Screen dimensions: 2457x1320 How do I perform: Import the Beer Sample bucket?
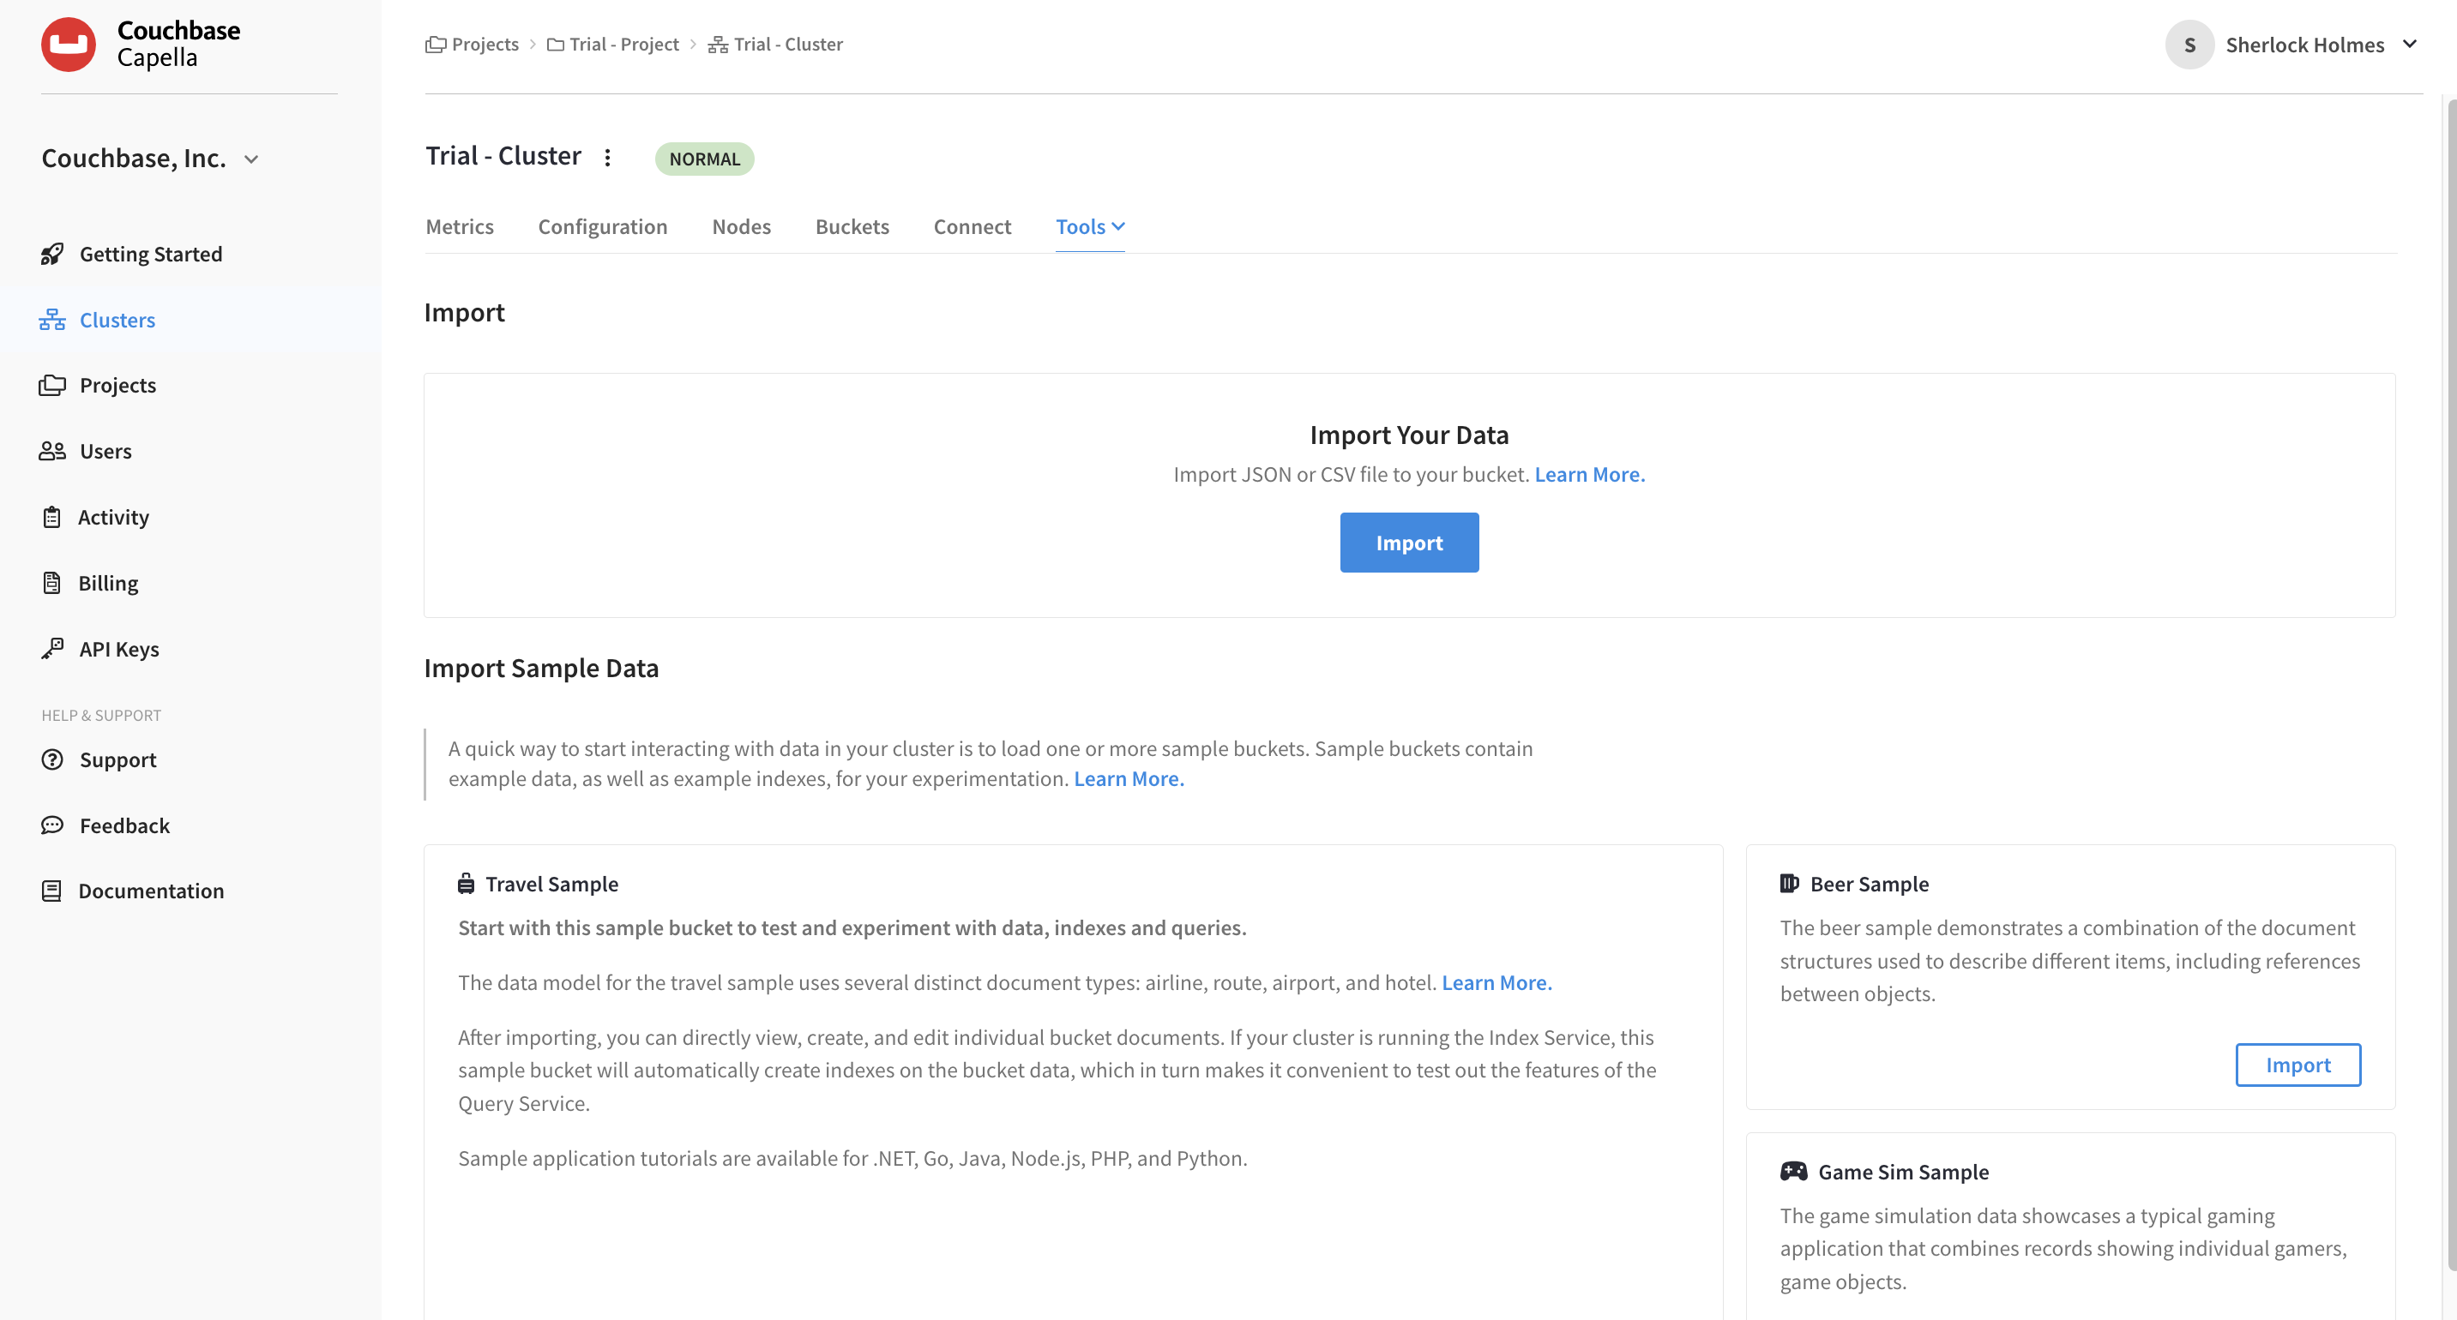tap(2297, 1065)
